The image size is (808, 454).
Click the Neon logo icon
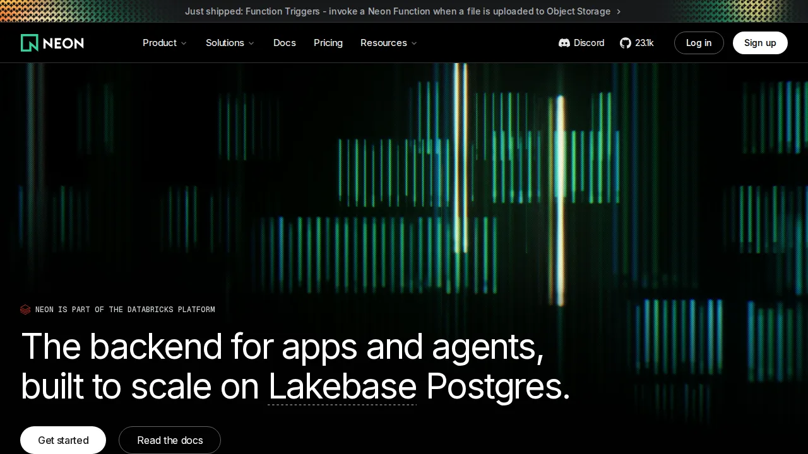(x=30, y=43)
